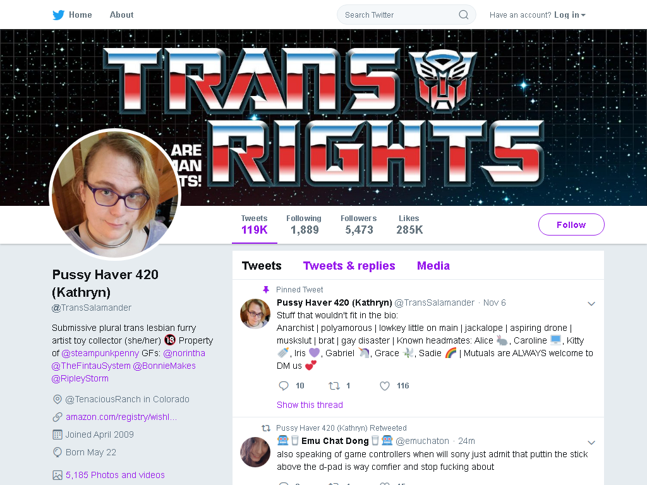This screenshot has height=485, width=647.
Task: Reply to the pinned tweet via speech bubble icon
Action: click(x=284, y=386)
